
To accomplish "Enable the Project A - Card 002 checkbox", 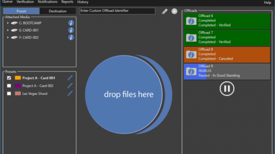I will (9, 86).
